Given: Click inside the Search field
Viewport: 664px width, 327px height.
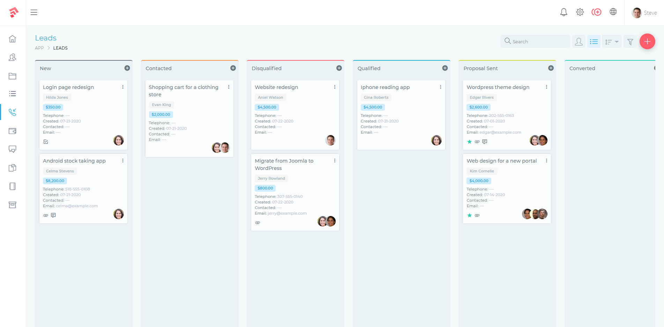Looking at the screenshot, I should pos(535,41).
